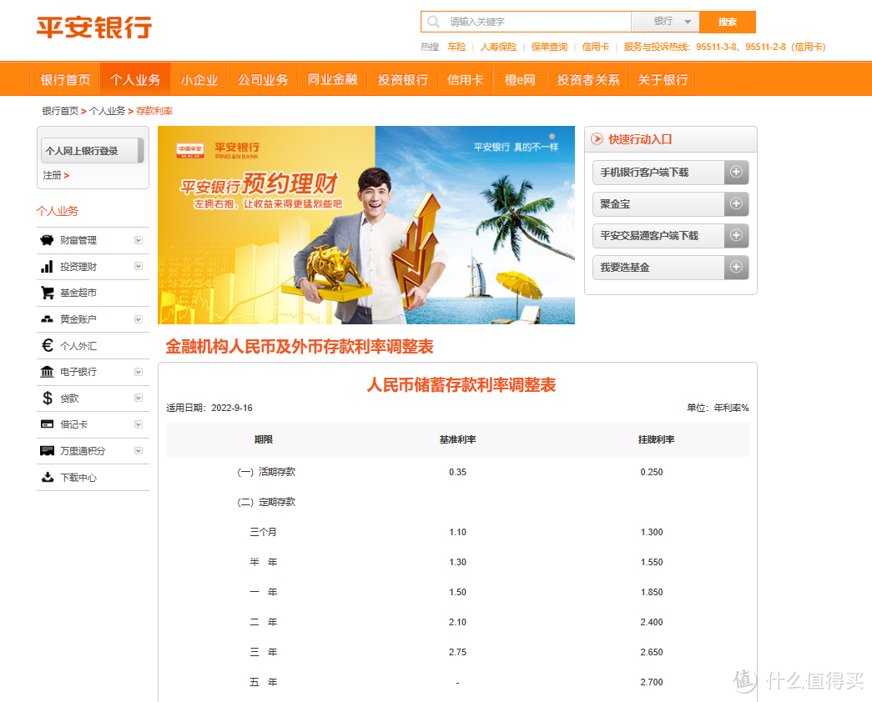Click the 个人业务 sidebar heading
This screenshot has width=872, height=702.
tap(58, 211)
